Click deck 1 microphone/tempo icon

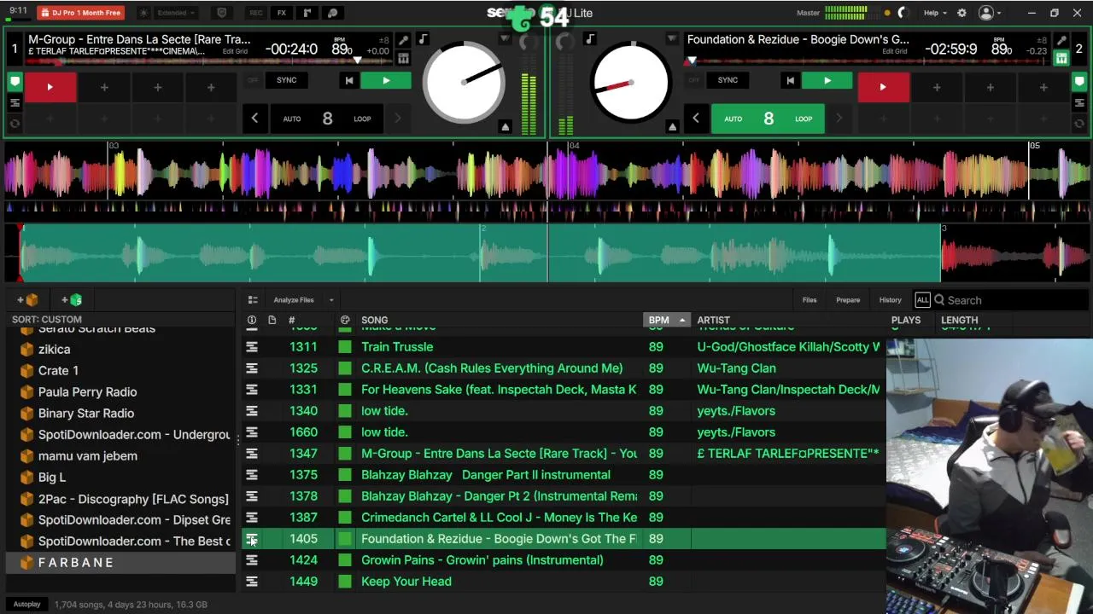point(403,40)
